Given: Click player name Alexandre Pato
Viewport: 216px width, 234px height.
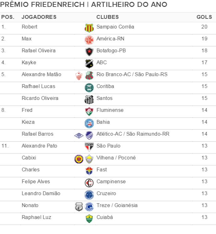Looking at the screenshot, I should tap(39, 146).
